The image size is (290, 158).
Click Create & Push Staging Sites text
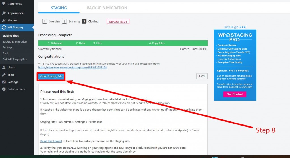pos(232,49)
